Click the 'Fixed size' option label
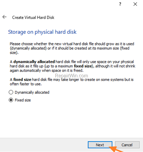Viewport: 143px width, 152px height. (x=23, y=100)
